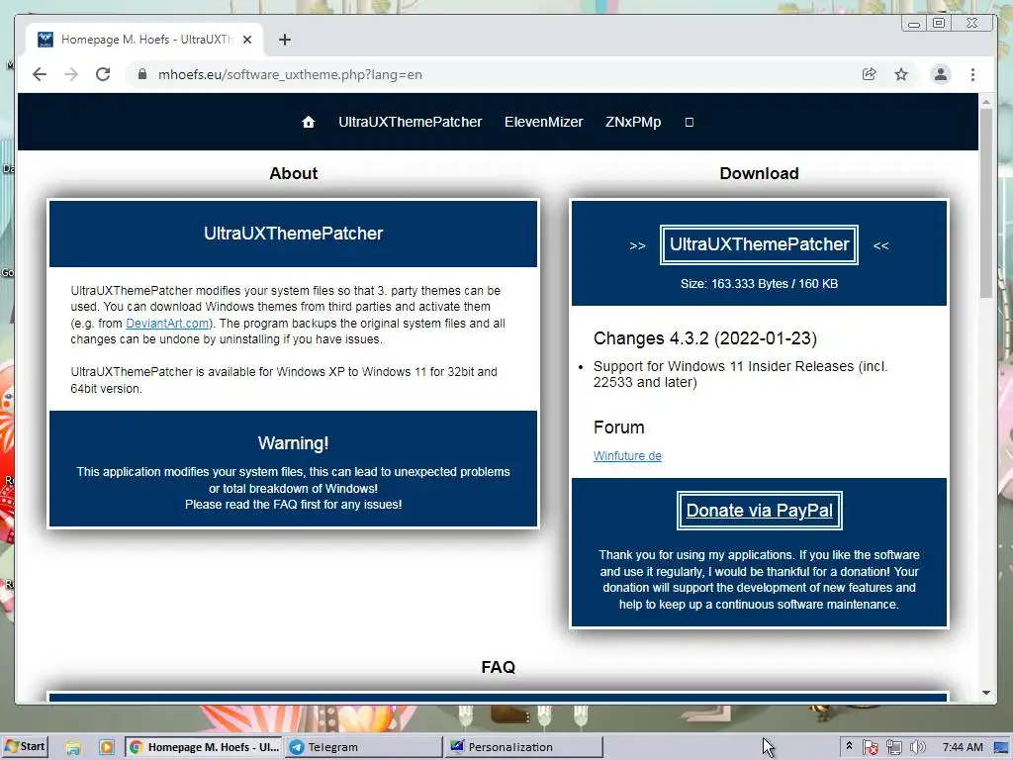Open the Chrome three-dot menu

973,74
